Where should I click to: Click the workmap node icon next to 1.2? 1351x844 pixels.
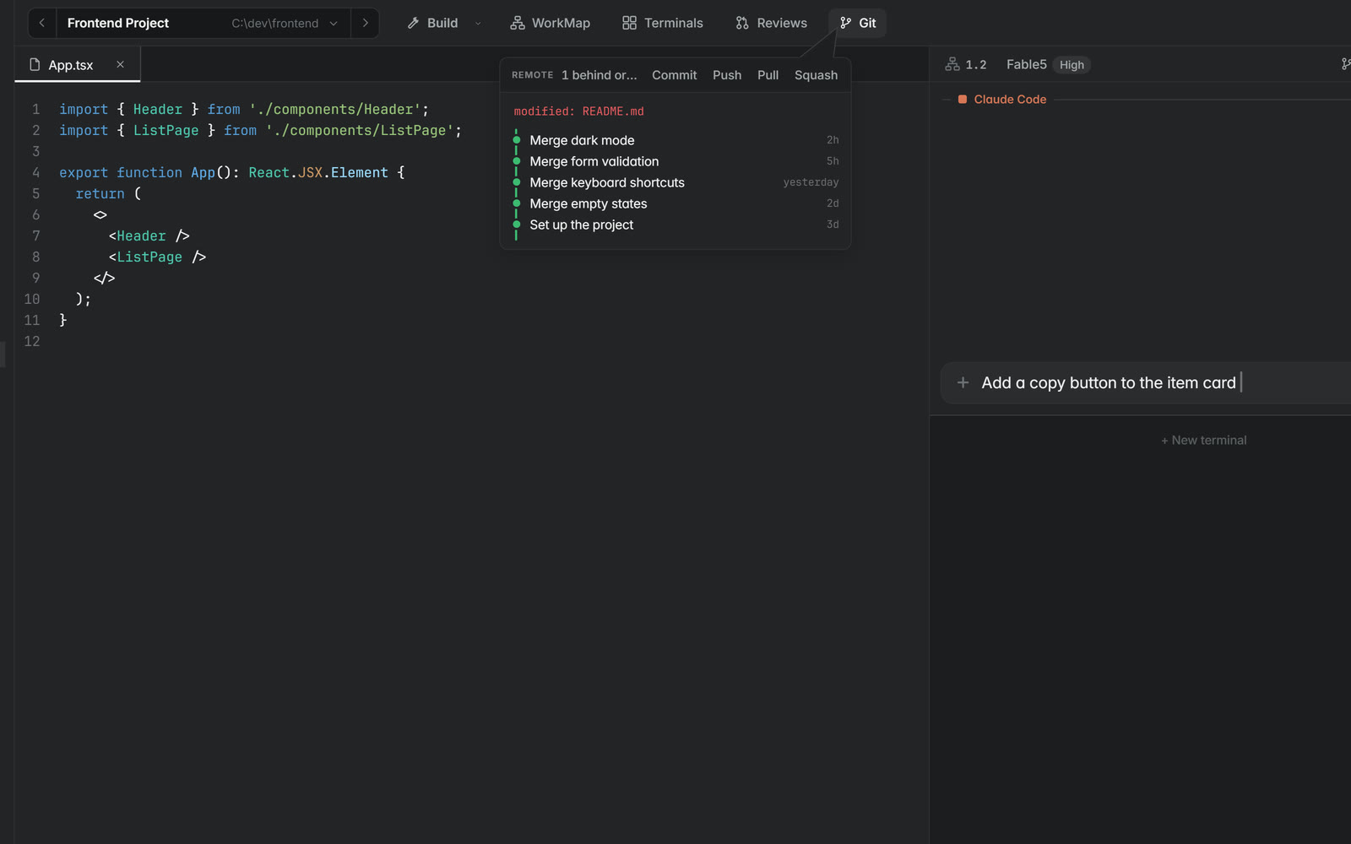pos(952,64)
